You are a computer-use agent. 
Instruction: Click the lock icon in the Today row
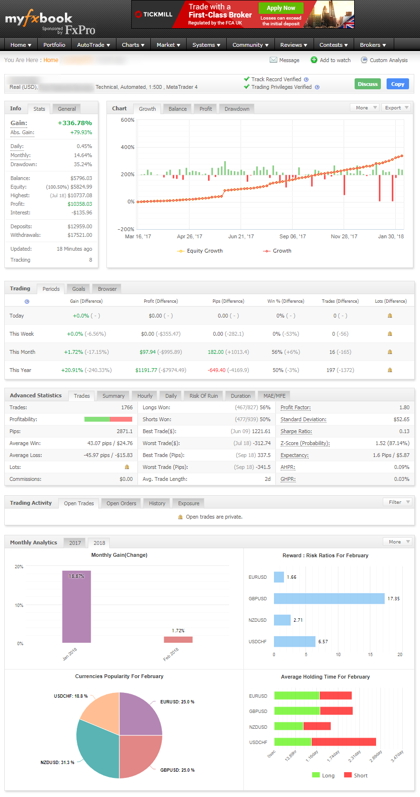390,316
